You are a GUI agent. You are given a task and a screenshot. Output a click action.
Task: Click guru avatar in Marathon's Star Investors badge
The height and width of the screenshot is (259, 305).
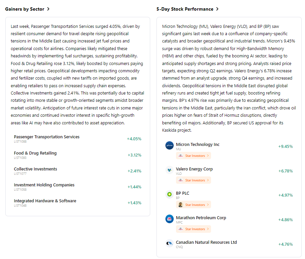coord(180,229)
